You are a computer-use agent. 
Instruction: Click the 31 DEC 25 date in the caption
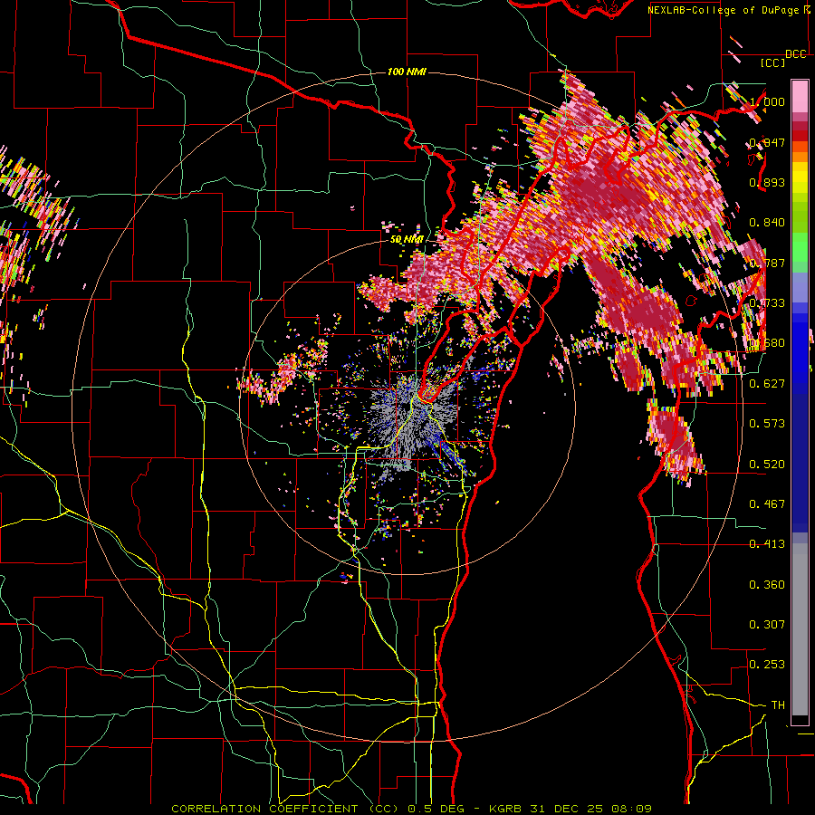pos(567,809)
